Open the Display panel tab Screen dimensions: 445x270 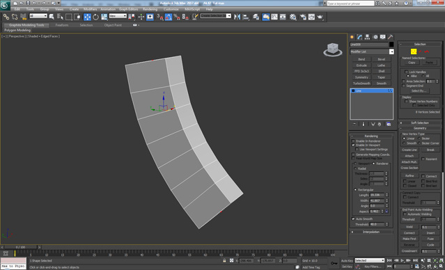pos(383,37)
